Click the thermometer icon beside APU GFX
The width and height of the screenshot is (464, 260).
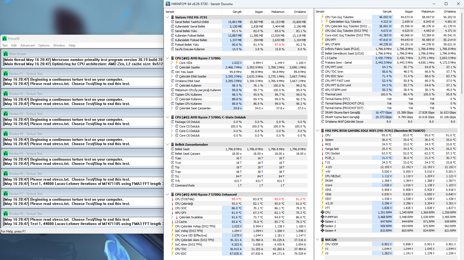point(172,213)
